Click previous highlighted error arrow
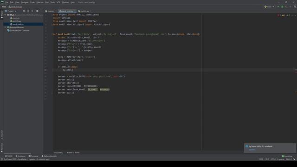The width and height of the screenshot is (297, 167). [292, 15]
